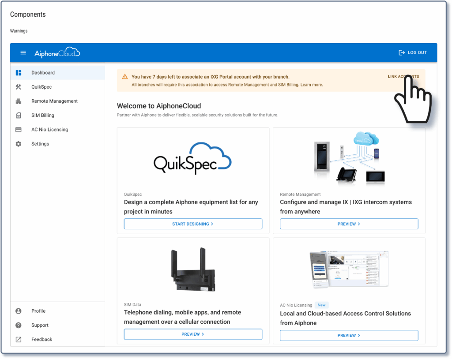This screenshot has width=452, height=359.
Task: Click the Support question mark icon
Action: point(19,325)
